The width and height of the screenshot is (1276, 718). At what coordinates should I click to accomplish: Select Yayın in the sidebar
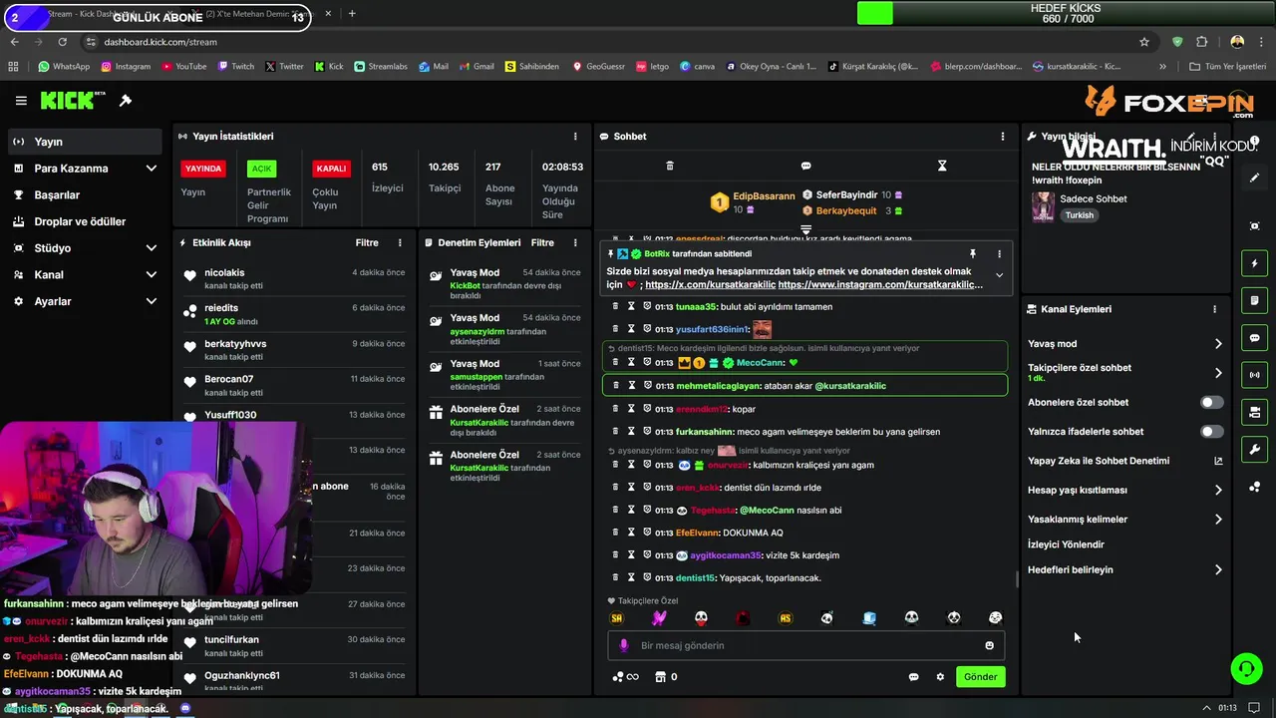point(84,142)
